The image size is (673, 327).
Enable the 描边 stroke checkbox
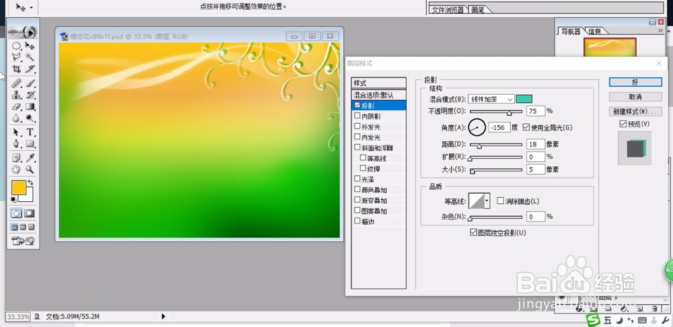tap(357, 221)
